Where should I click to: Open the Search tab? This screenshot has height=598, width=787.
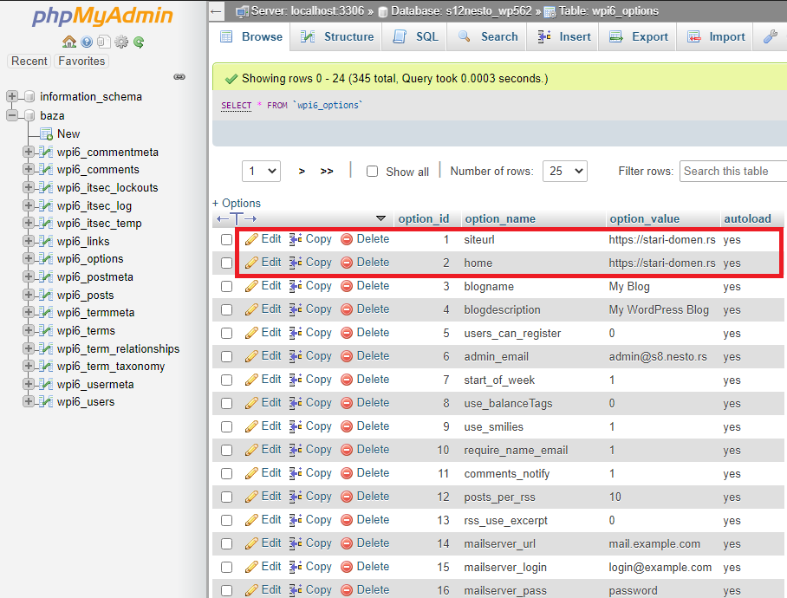click(x=487, y=36)
